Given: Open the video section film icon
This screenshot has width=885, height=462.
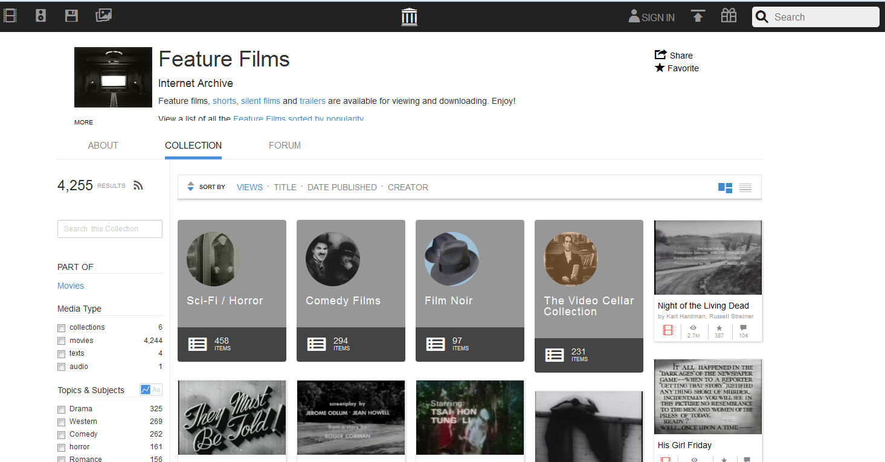Looking at the screenshot, I should coord(10,16).
